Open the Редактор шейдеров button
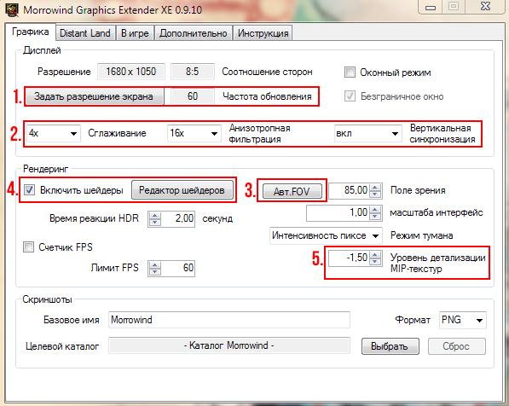Image resolution: width=509 pixels, height=406 pixels. [x=182, y=190]
